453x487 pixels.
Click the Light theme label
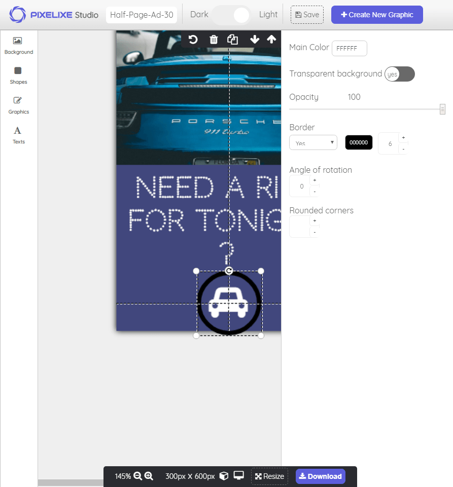pyautogui.click(x=268, y=14)
